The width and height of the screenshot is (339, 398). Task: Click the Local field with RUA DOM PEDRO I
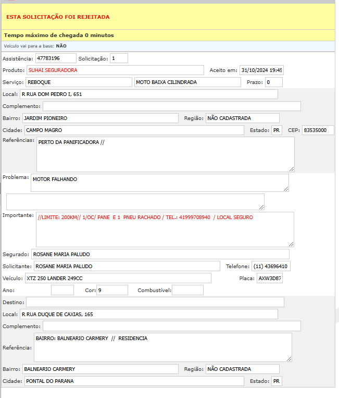tap(148, 94)
